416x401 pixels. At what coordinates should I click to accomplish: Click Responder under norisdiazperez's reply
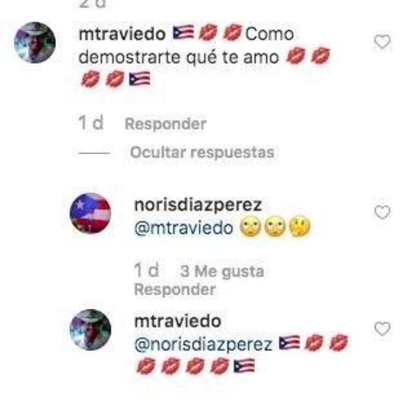pos(175,290)
